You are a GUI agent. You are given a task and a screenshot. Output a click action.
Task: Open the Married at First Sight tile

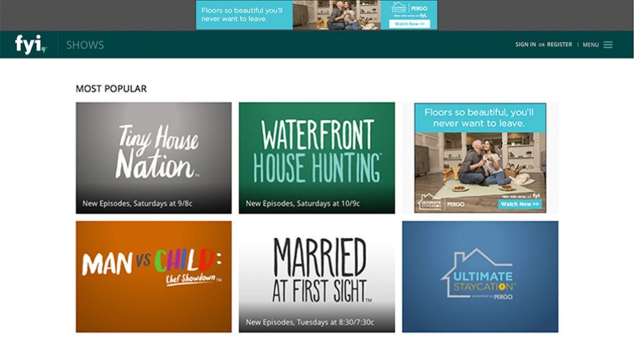click(x=316, y=277)
